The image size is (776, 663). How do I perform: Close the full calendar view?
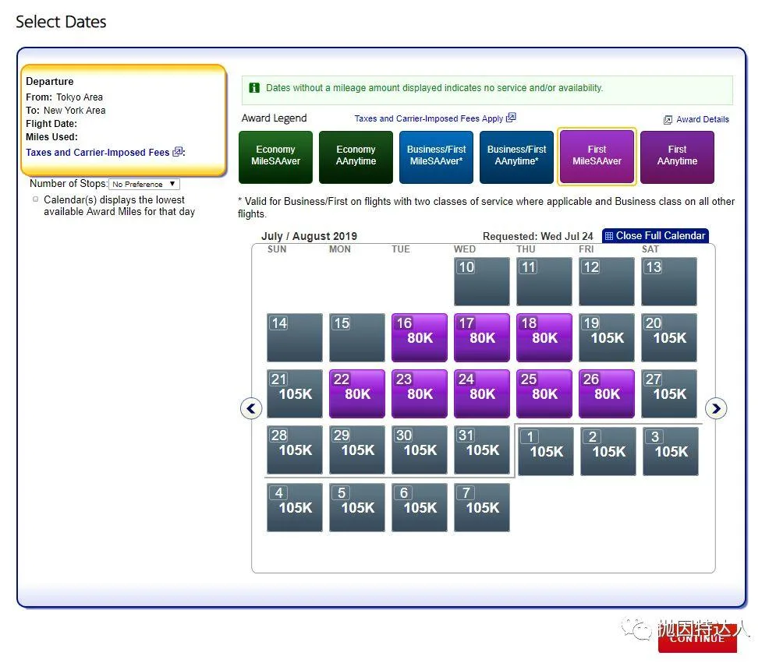(x=655, y=236)
